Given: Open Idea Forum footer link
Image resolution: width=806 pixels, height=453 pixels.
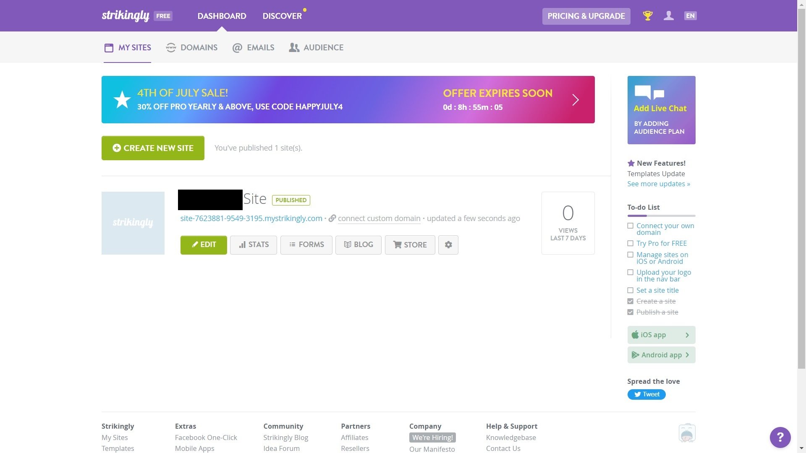Looking at the screenshot, I should 281,448.
